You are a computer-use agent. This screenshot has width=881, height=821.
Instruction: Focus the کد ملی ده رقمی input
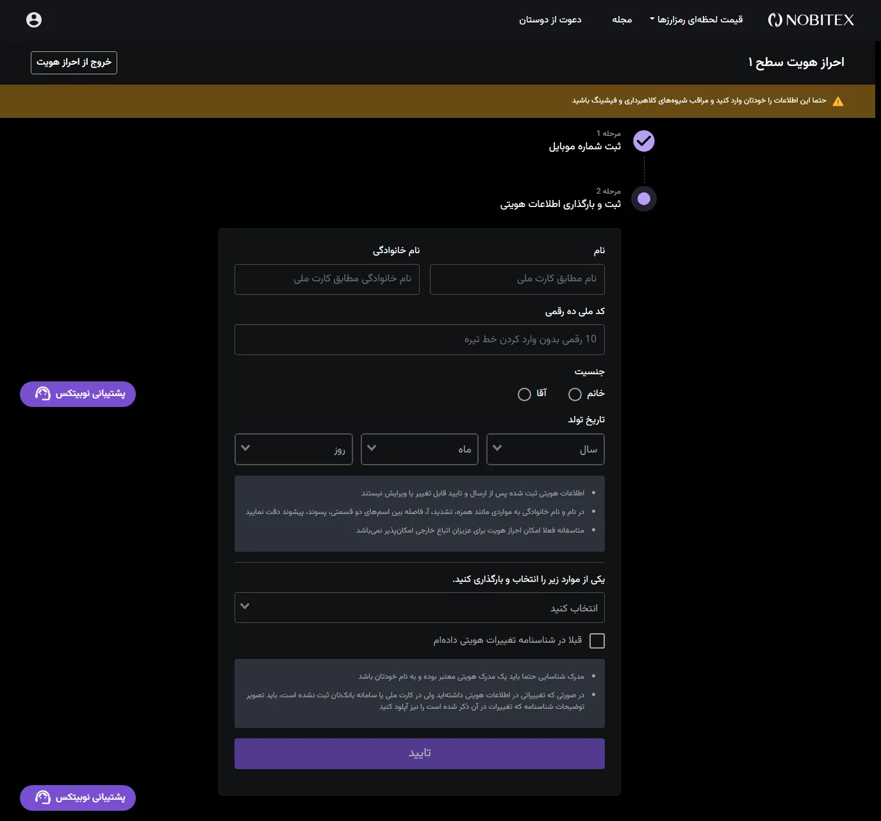[x=420, y=339]
